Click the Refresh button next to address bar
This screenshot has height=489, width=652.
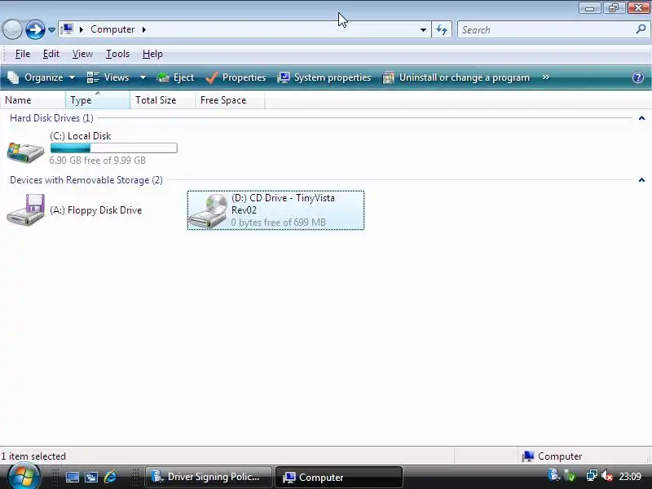[x=442, y=30]
